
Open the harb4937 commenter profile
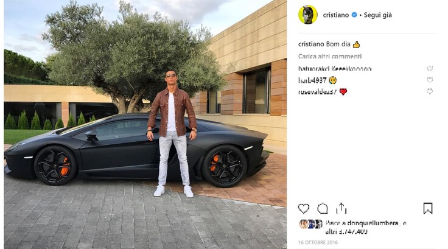tap(312, 80)
